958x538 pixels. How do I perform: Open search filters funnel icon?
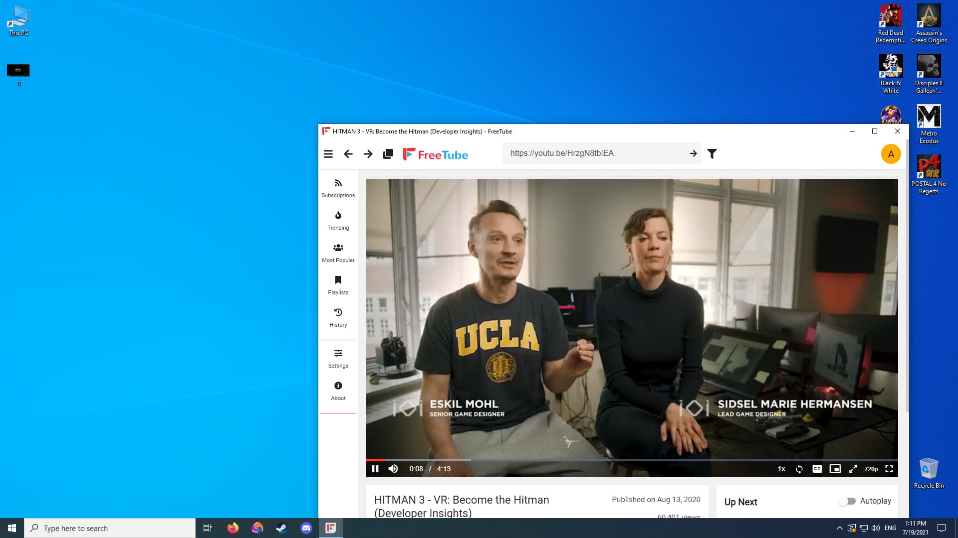pyautogui.click(x=712, y=154)
